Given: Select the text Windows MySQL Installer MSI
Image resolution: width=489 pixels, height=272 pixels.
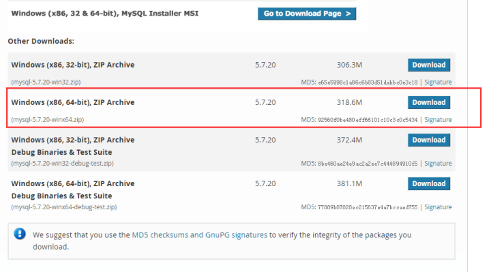Looking at the screenshot, I should (x=105, y=14).
